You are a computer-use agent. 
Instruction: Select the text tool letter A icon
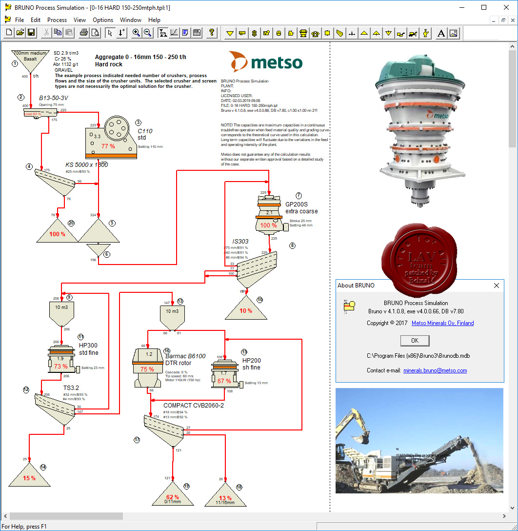441,33
